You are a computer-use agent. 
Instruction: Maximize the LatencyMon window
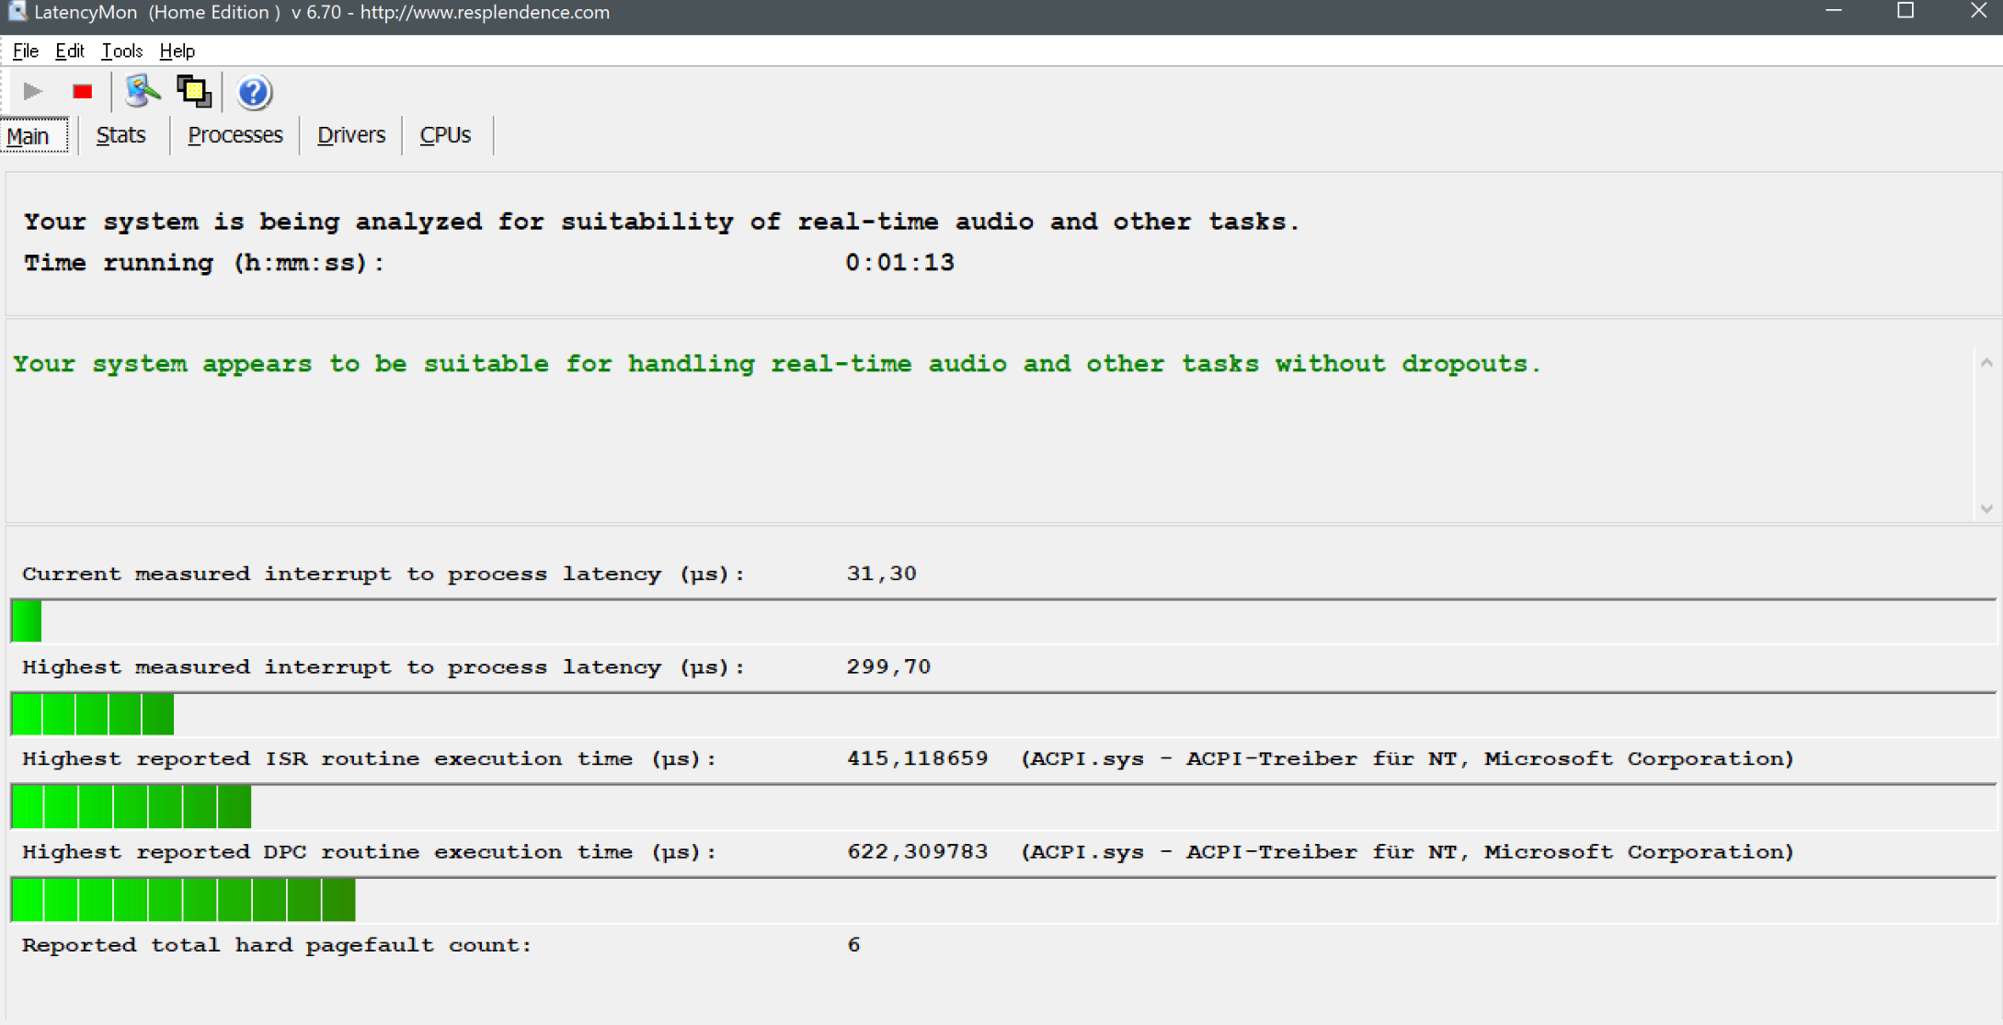click(x=1906, y=11)
